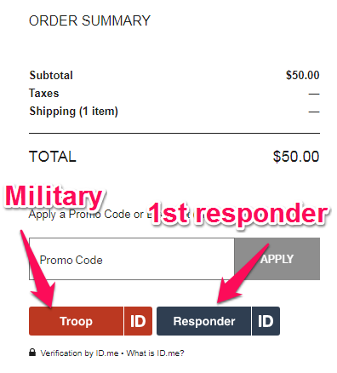Click the Apply a Promo Code text

(87, 215)
